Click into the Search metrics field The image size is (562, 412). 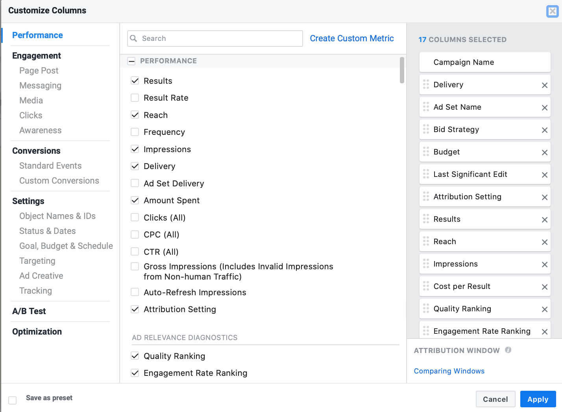[220, 39]
